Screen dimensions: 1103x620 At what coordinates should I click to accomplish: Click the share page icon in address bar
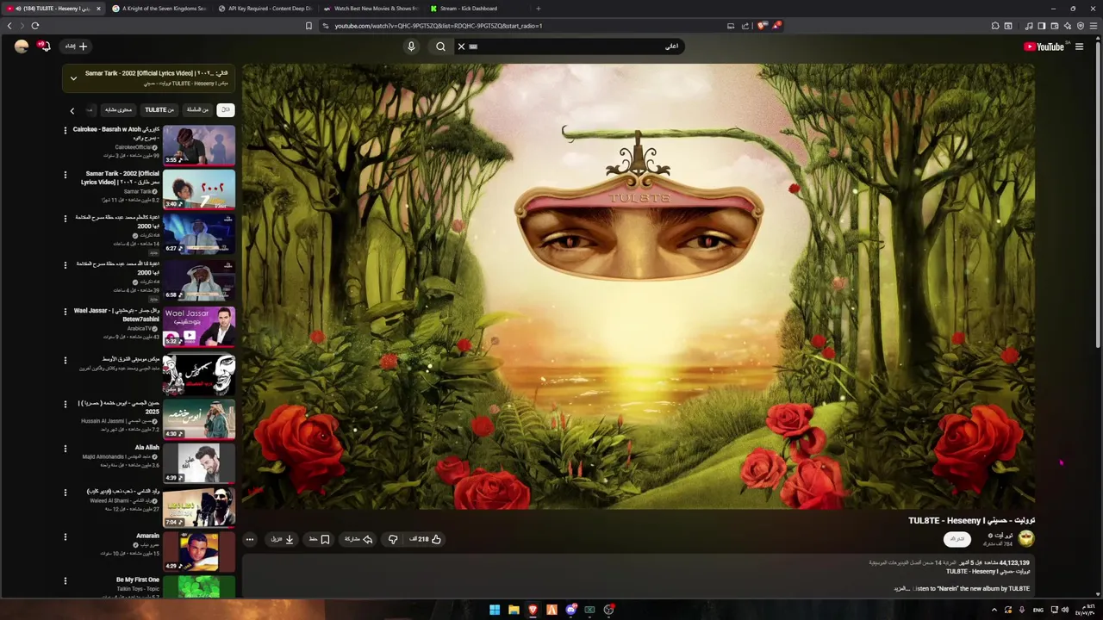coord(745,26)
